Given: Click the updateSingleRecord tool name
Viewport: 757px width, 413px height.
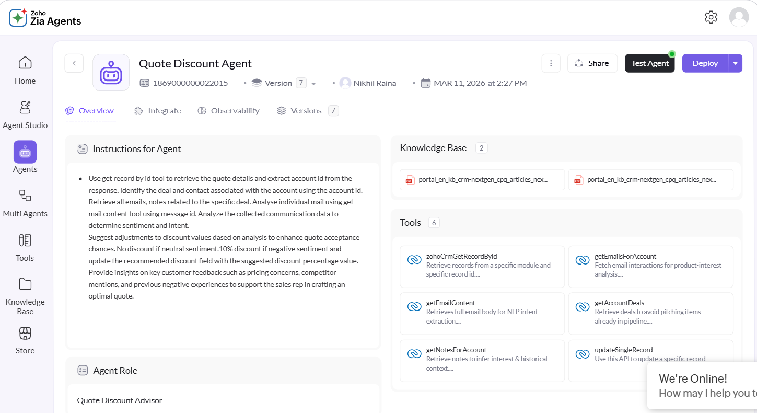Looking at the screenshot, I should tap(623, 350).
